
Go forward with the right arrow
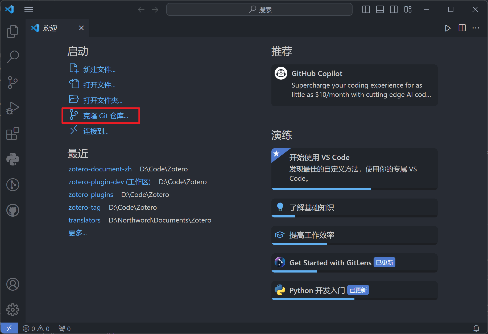(x=155, y=10)
